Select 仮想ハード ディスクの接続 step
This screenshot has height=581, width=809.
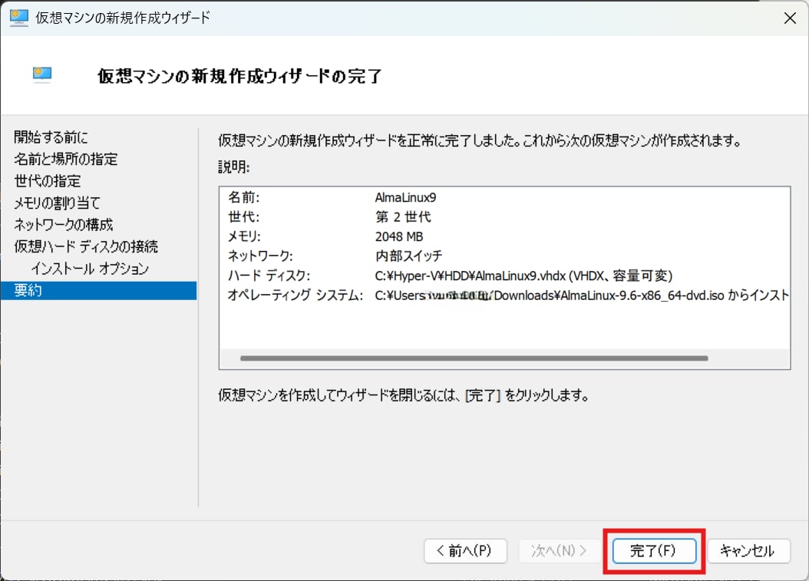(x=86, y=246)
